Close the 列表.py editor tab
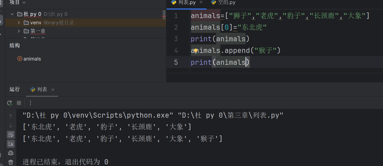This screenshot has height=166, width=383. click(x=201, y=2)
